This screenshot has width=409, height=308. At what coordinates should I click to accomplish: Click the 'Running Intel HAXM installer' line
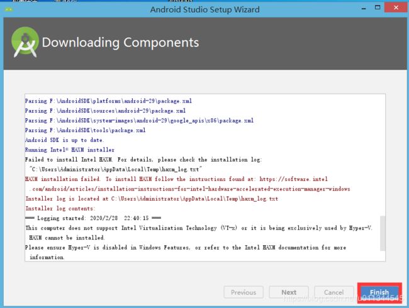(x=70, y=150)
